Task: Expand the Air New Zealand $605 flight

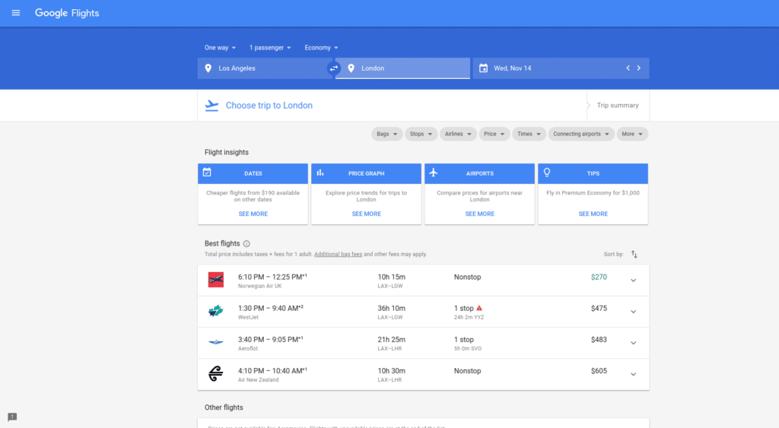Action: (634, 374)
